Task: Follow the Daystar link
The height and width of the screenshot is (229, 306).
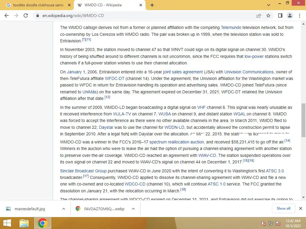Action: 106,127
